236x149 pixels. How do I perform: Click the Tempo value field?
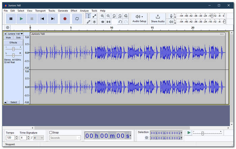tap(10, 138)
